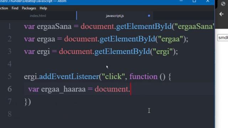Click line number 7 in the gutter

point(10,101)
